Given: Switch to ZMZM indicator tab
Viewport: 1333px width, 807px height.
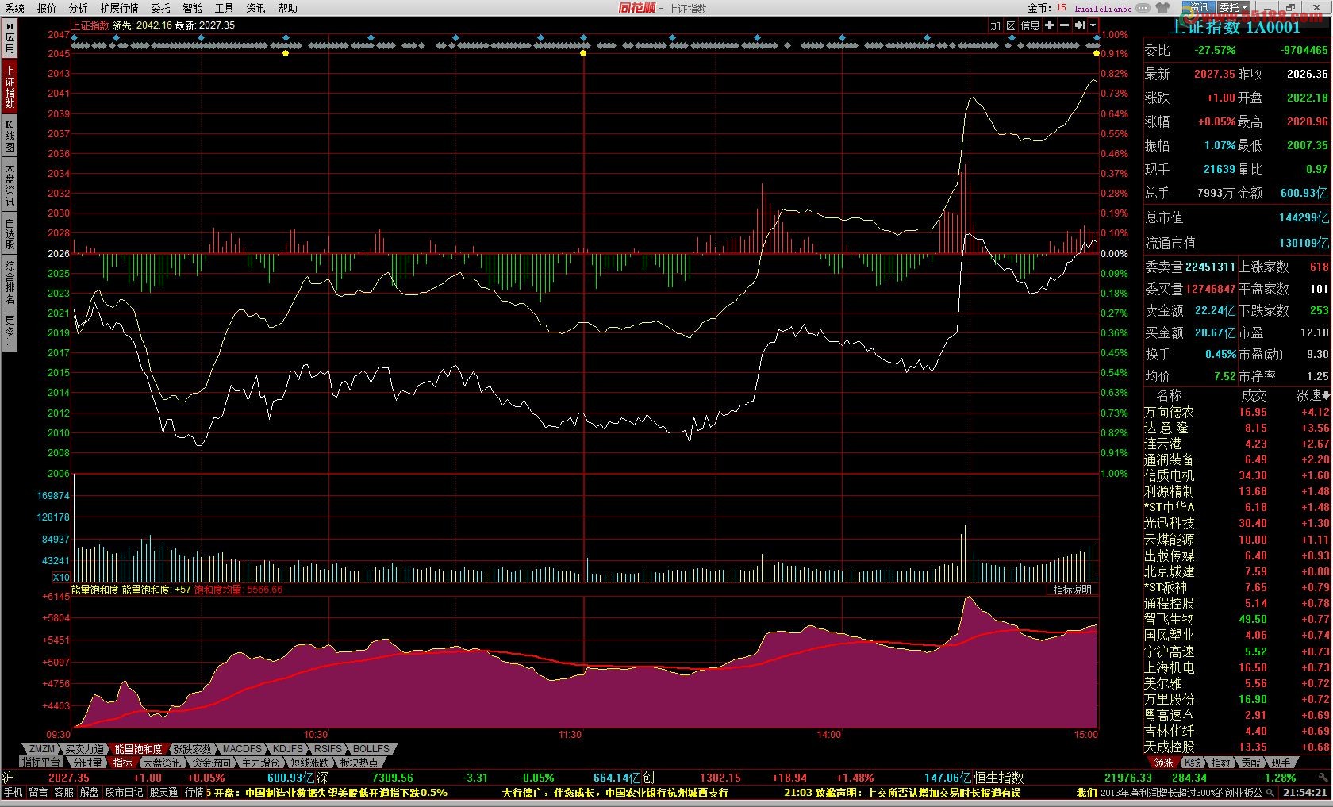Looking at the screenshot, I should pos(41,749).
